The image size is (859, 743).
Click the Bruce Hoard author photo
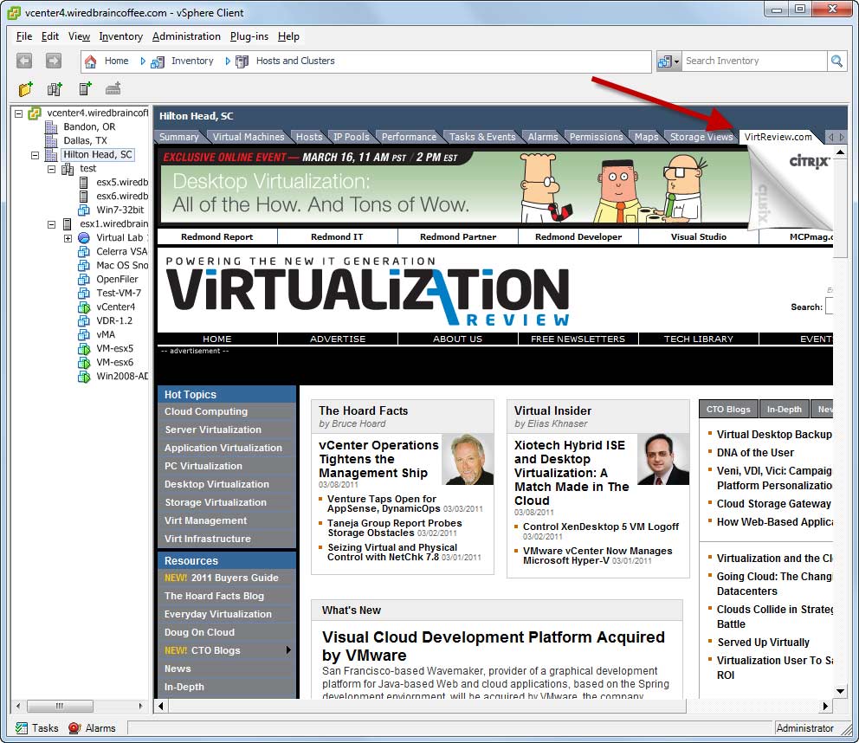point(468,459)
